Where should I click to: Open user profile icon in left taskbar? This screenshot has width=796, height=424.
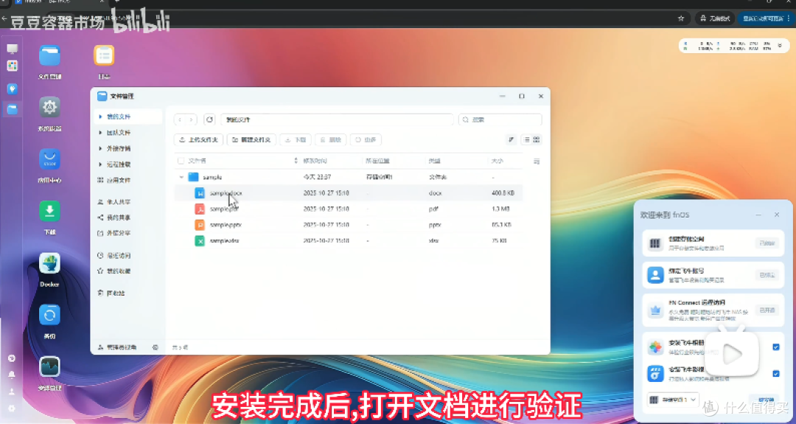(12, 392)
